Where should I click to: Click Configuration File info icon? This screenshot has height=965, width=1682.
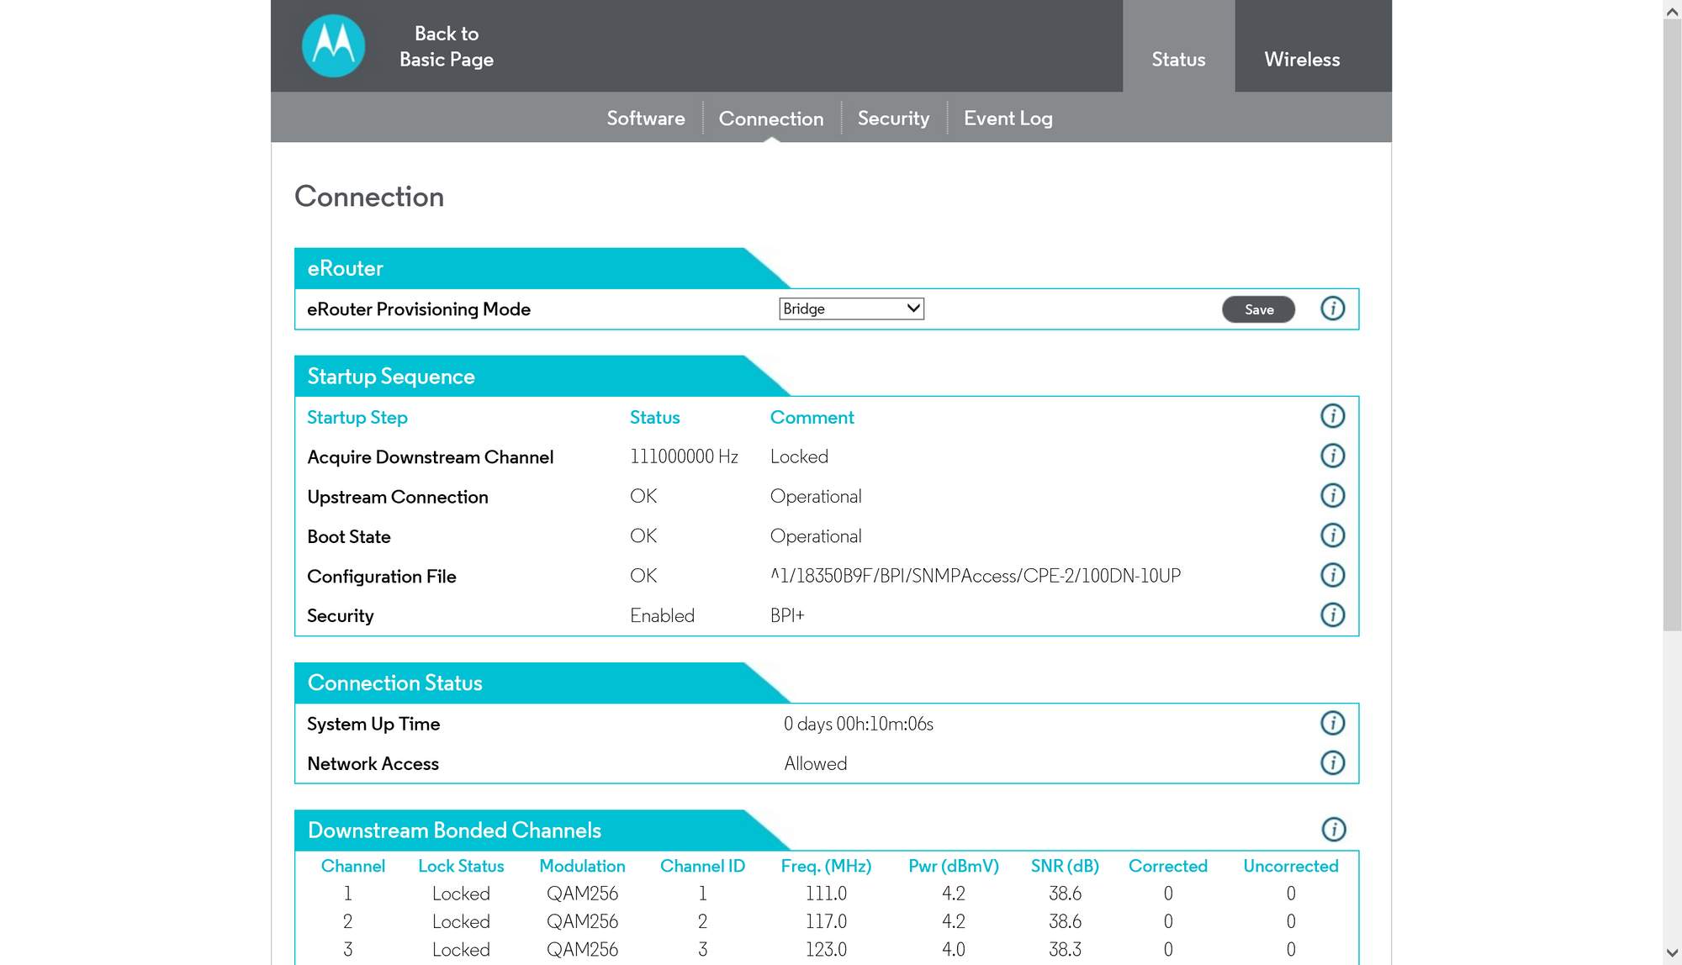pyautogui.click(x=1332, y=575)
